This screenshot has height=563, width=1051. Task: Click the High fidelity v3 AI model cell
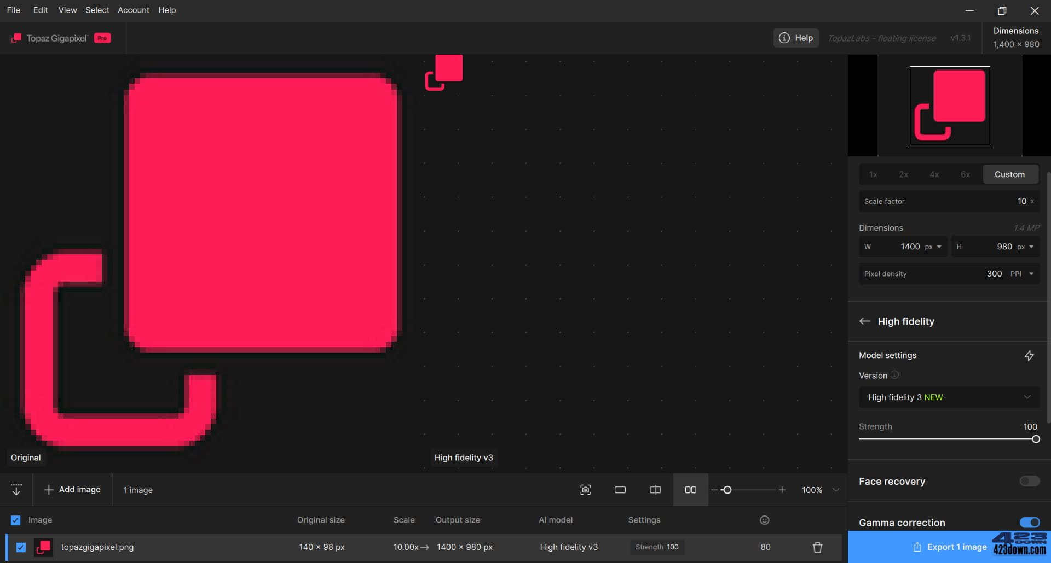pyautogui.click(x=569, y=547)
